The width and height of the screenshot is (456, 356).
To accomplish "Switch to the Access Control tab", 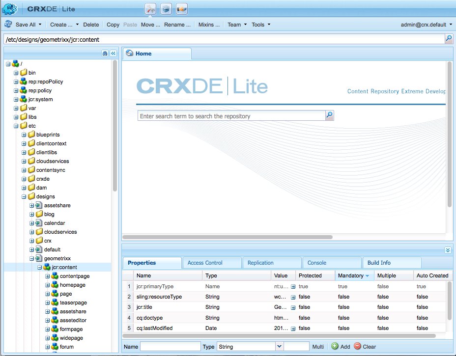I will click(212, 263).
